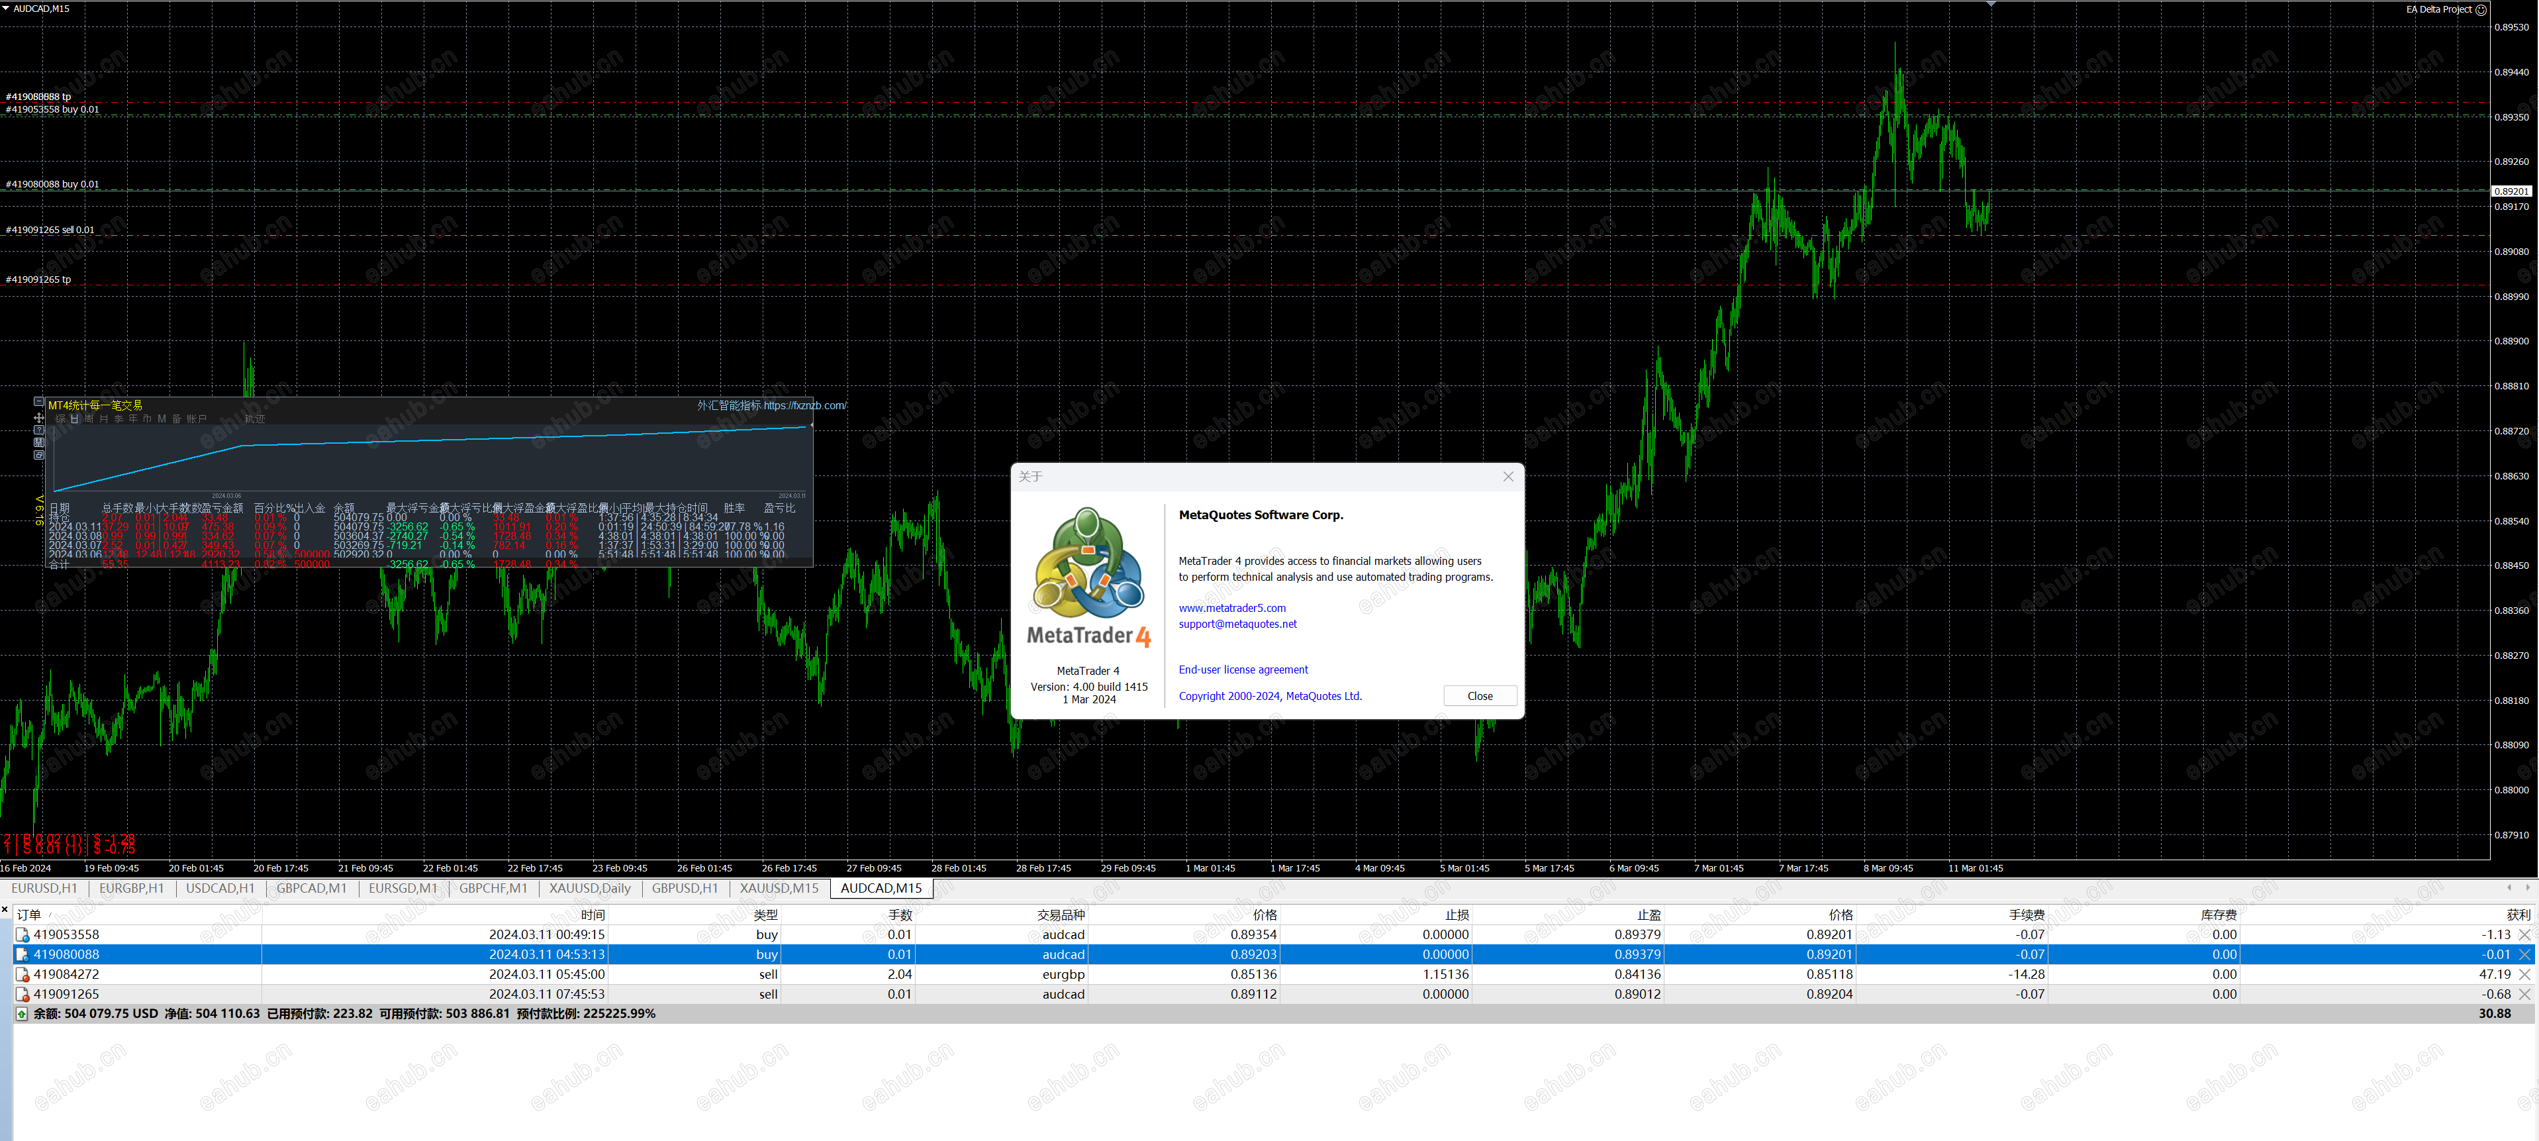2539x1141 pixels.
Task: Expand the AUDCAD,M15 chart title arrow
Action: 6,8
